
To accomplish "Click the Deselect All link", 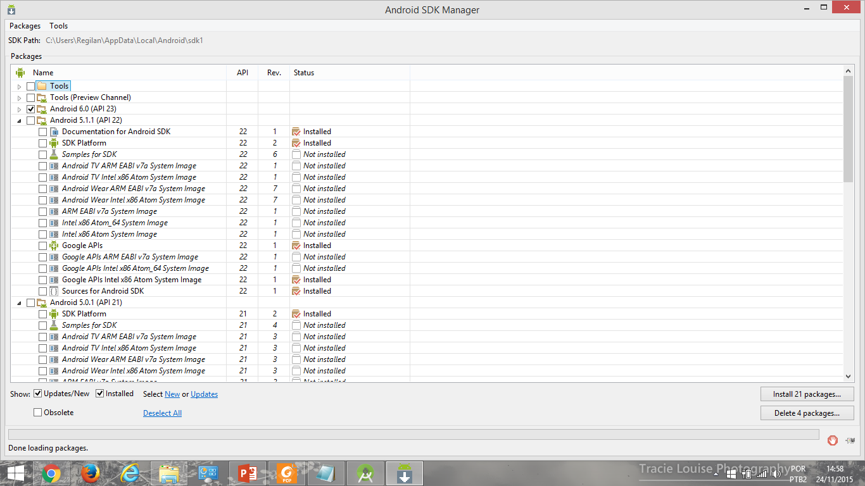I will (162, 413).
